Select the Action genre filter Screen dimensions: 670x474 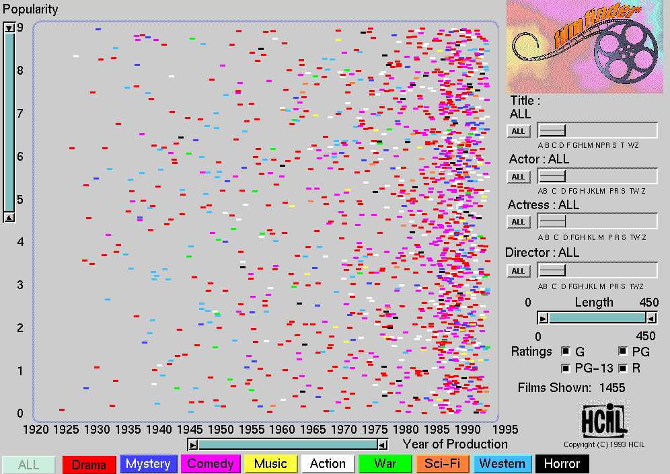[328, 464]
